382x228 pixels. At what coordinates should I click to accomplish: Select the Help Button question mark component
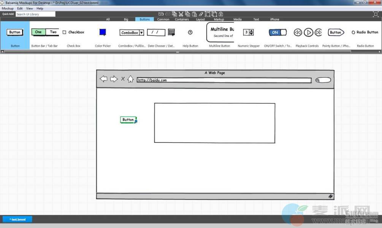[x=190, y=32]
